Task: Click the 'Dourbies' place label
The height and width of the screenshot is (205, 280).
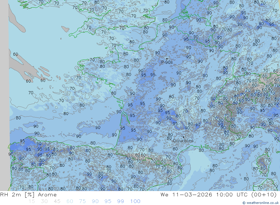Action: pos(183,141)
